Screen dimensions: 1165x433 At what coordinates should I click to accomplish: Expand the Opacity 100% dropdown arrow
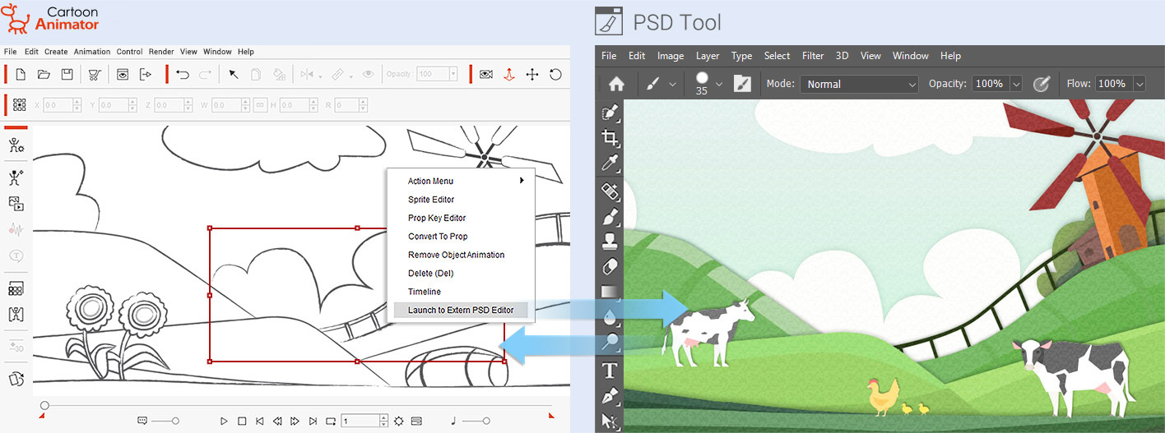pyautogui.click(x=1015, y=84)
